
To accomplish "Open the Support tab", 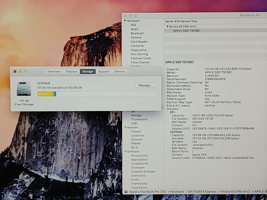I will 104,71.
